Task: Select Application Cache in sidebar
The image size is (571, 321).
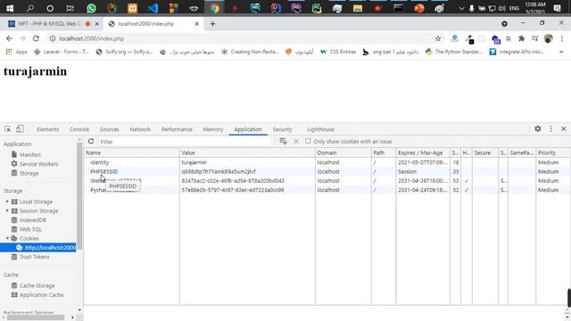Action: (41, 295)
